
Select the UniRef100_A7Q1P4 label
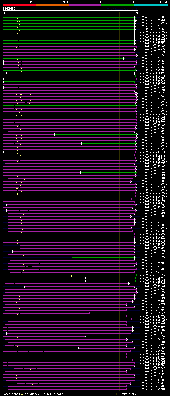click(152, 175)
